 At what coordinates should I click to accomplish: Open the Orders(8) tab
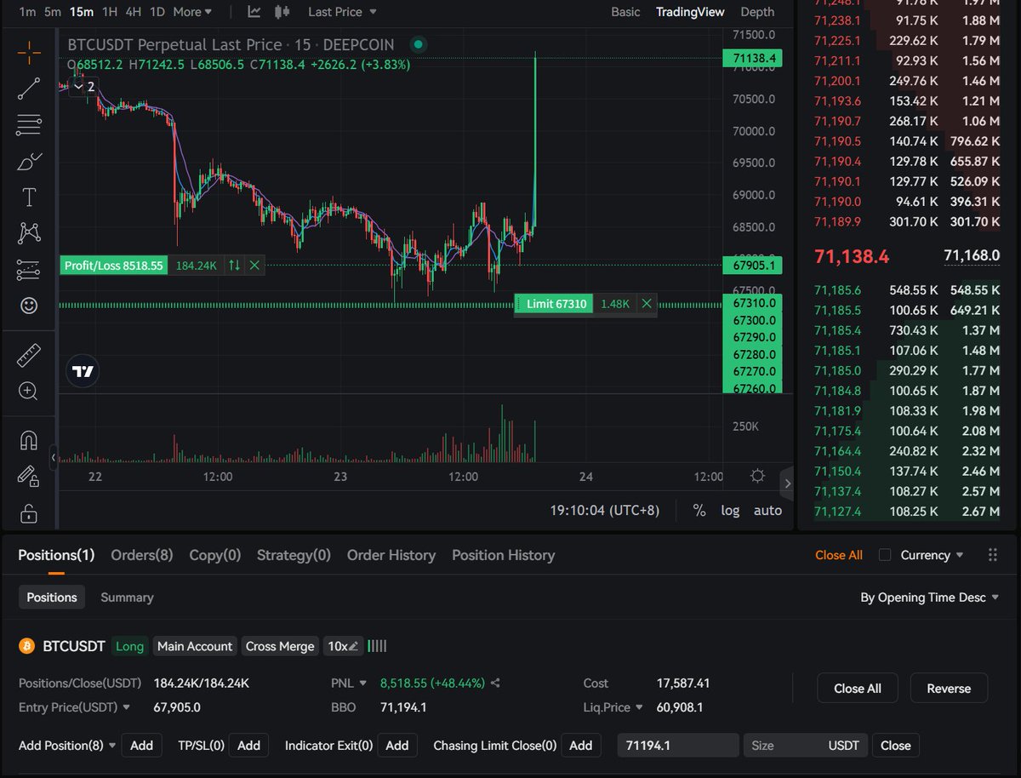click(x=141, y=555)
